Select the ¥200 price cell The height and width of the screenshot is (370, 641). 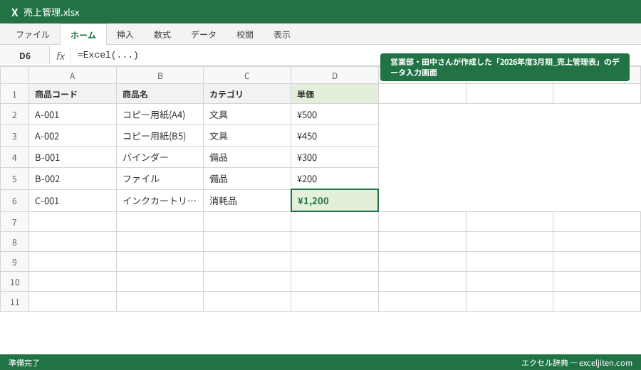pyautogui.click(x=335, y=179)
